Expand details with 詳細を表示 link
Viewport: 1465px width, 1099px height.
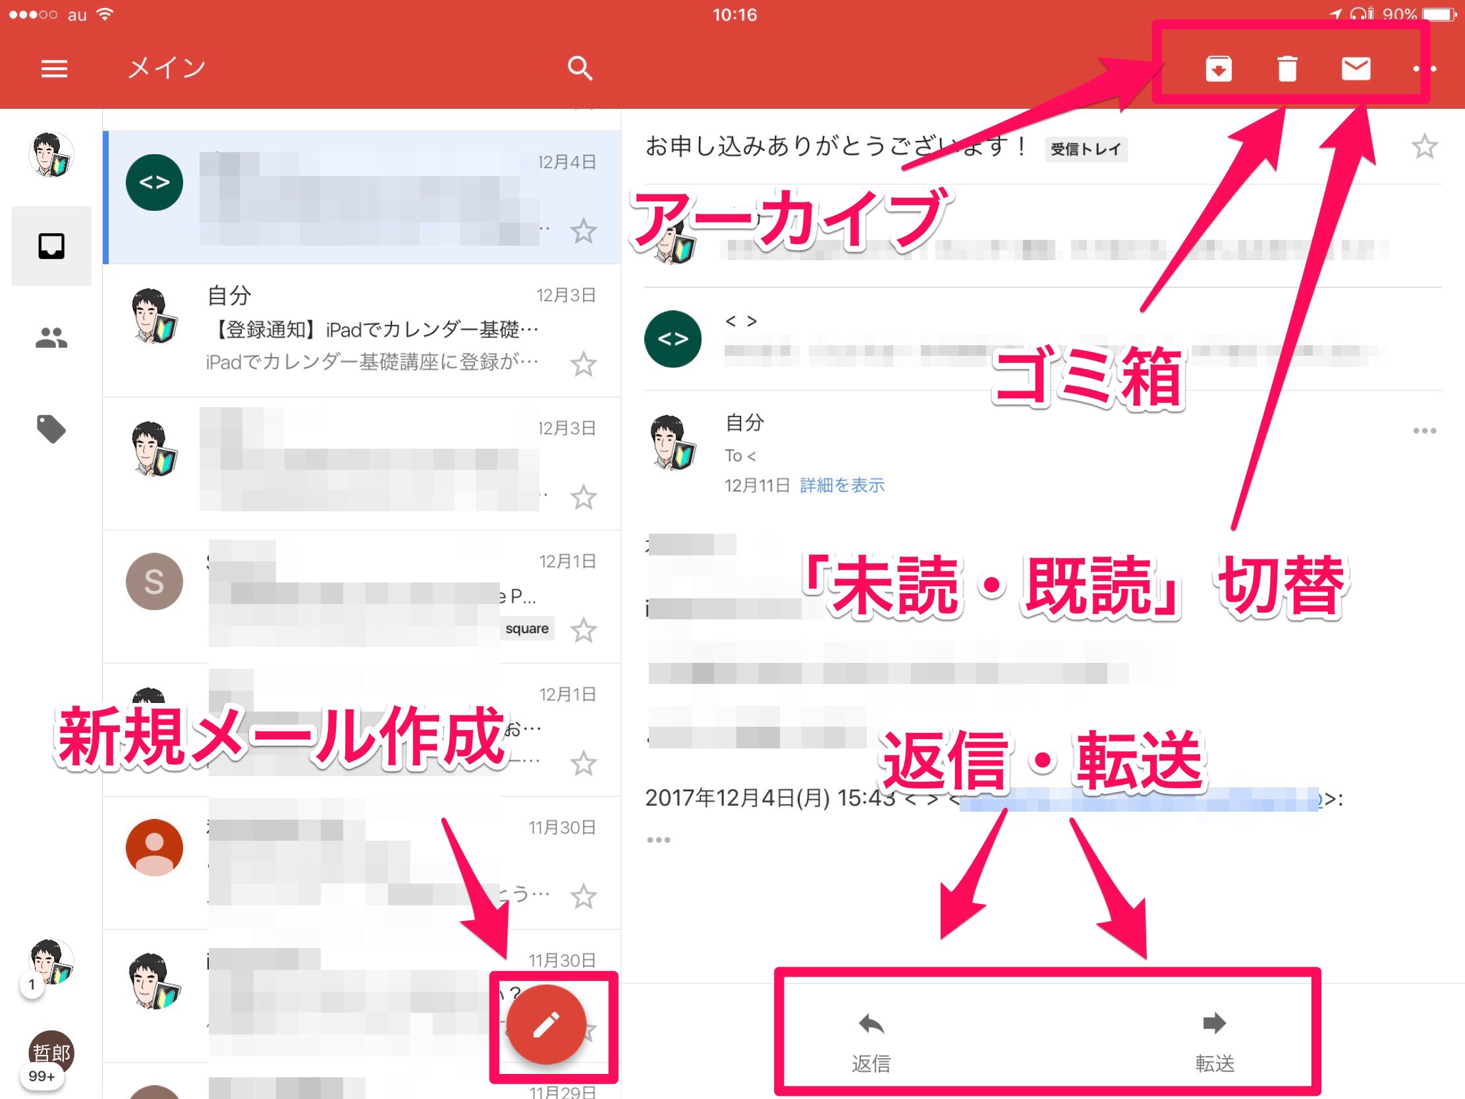pyautogui.click(x=842, y=486)
